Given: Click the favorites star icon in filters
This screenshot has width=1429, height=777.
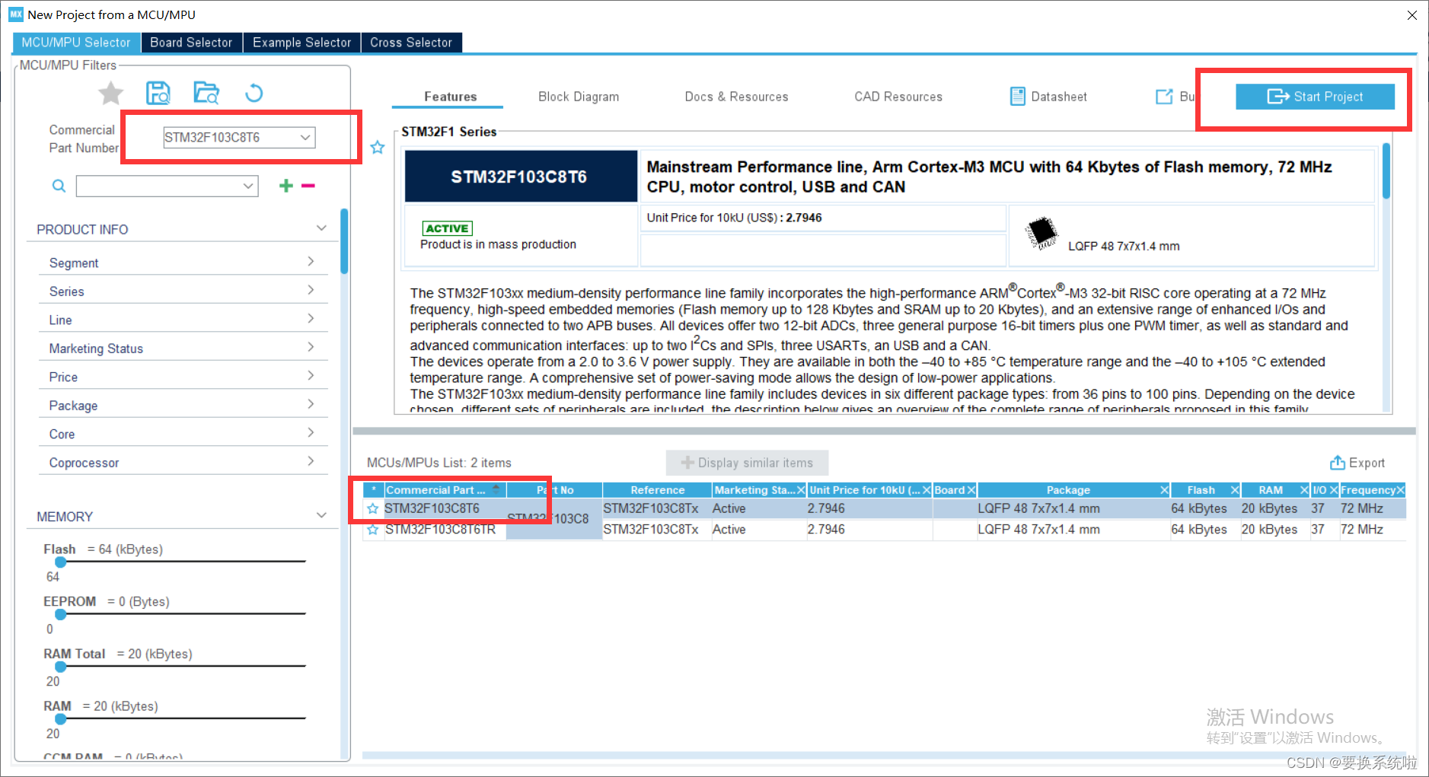Looking at the screenshot, I should (x=111, y=94).
